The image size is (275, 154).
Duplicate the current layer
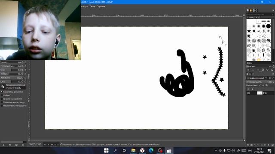(262, 145)
